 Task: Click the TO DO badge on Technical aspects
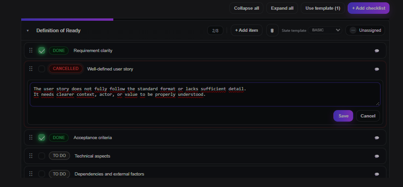(59, 156)
